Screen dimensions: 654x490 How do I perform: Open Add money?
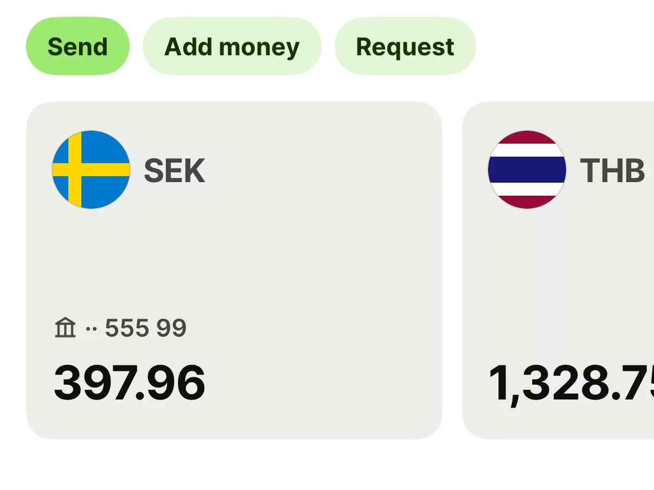232,47
